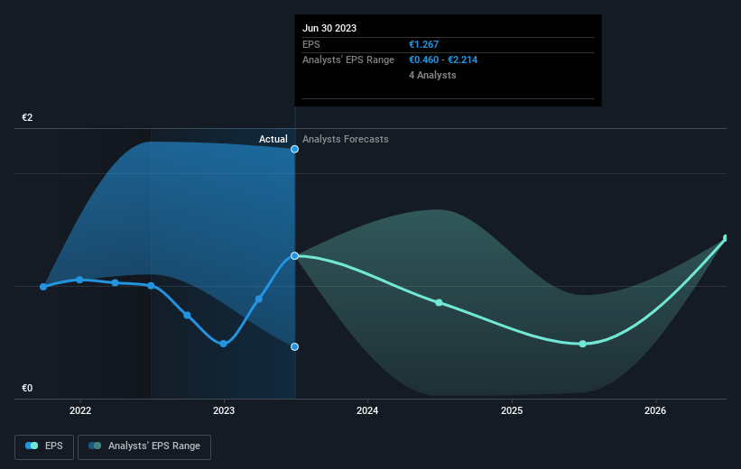Click the €1.267 EPS value in tooltip
Image resolution: width=741 pixels, height=469 pixels.
pos(424,44)
